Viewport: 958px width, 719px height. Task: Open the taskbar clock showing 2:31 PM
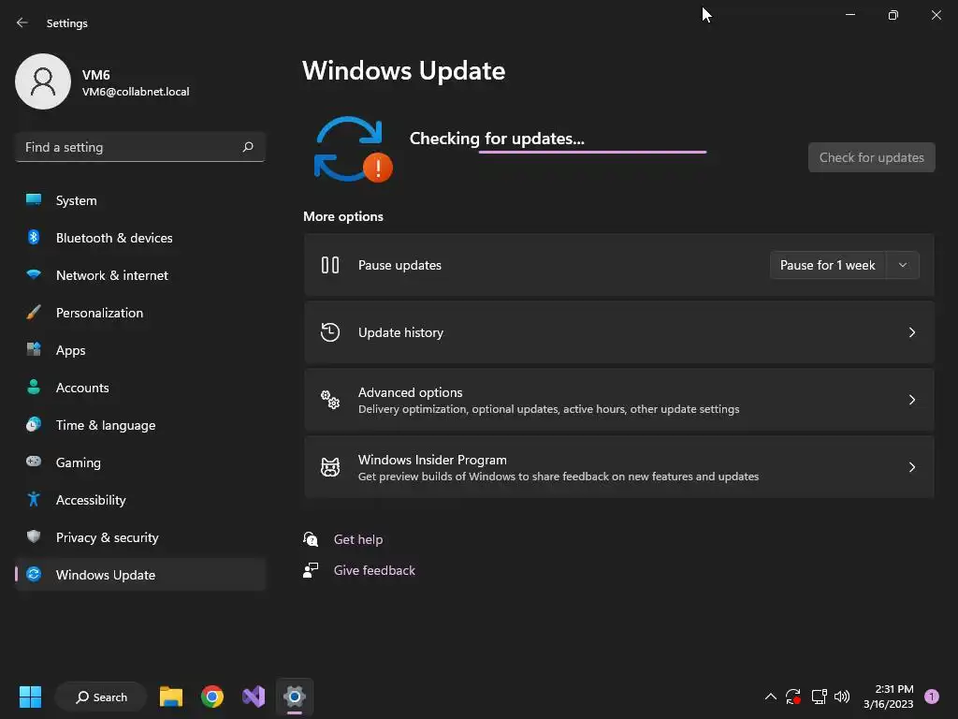[x=889, y=697]
